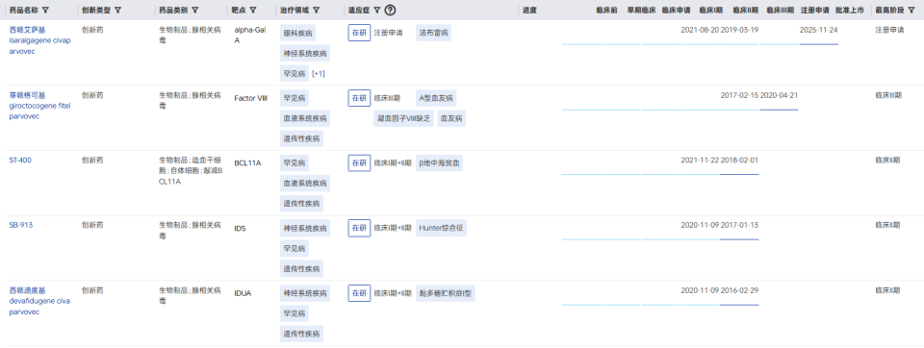Click the IDUA target cell
The height and width of the screenshot is (348, 924).
click(243, 292)
